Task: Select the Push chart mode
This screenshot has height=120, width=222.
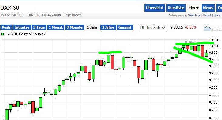Action: pos(6,27)
